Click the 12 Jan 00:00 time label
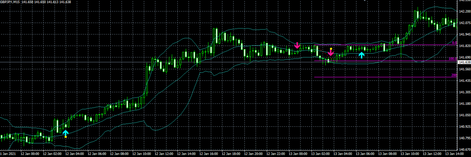This screenshot has height=157, width=471. (30, 154)
